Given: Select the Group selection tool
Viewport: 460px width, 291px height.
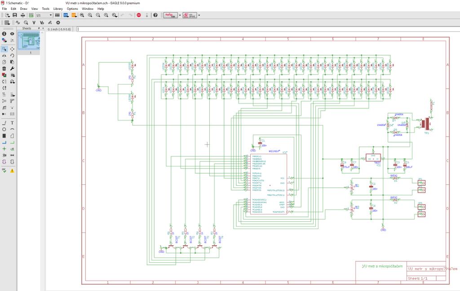Looking at the screenshot, I should coord(4,49).
